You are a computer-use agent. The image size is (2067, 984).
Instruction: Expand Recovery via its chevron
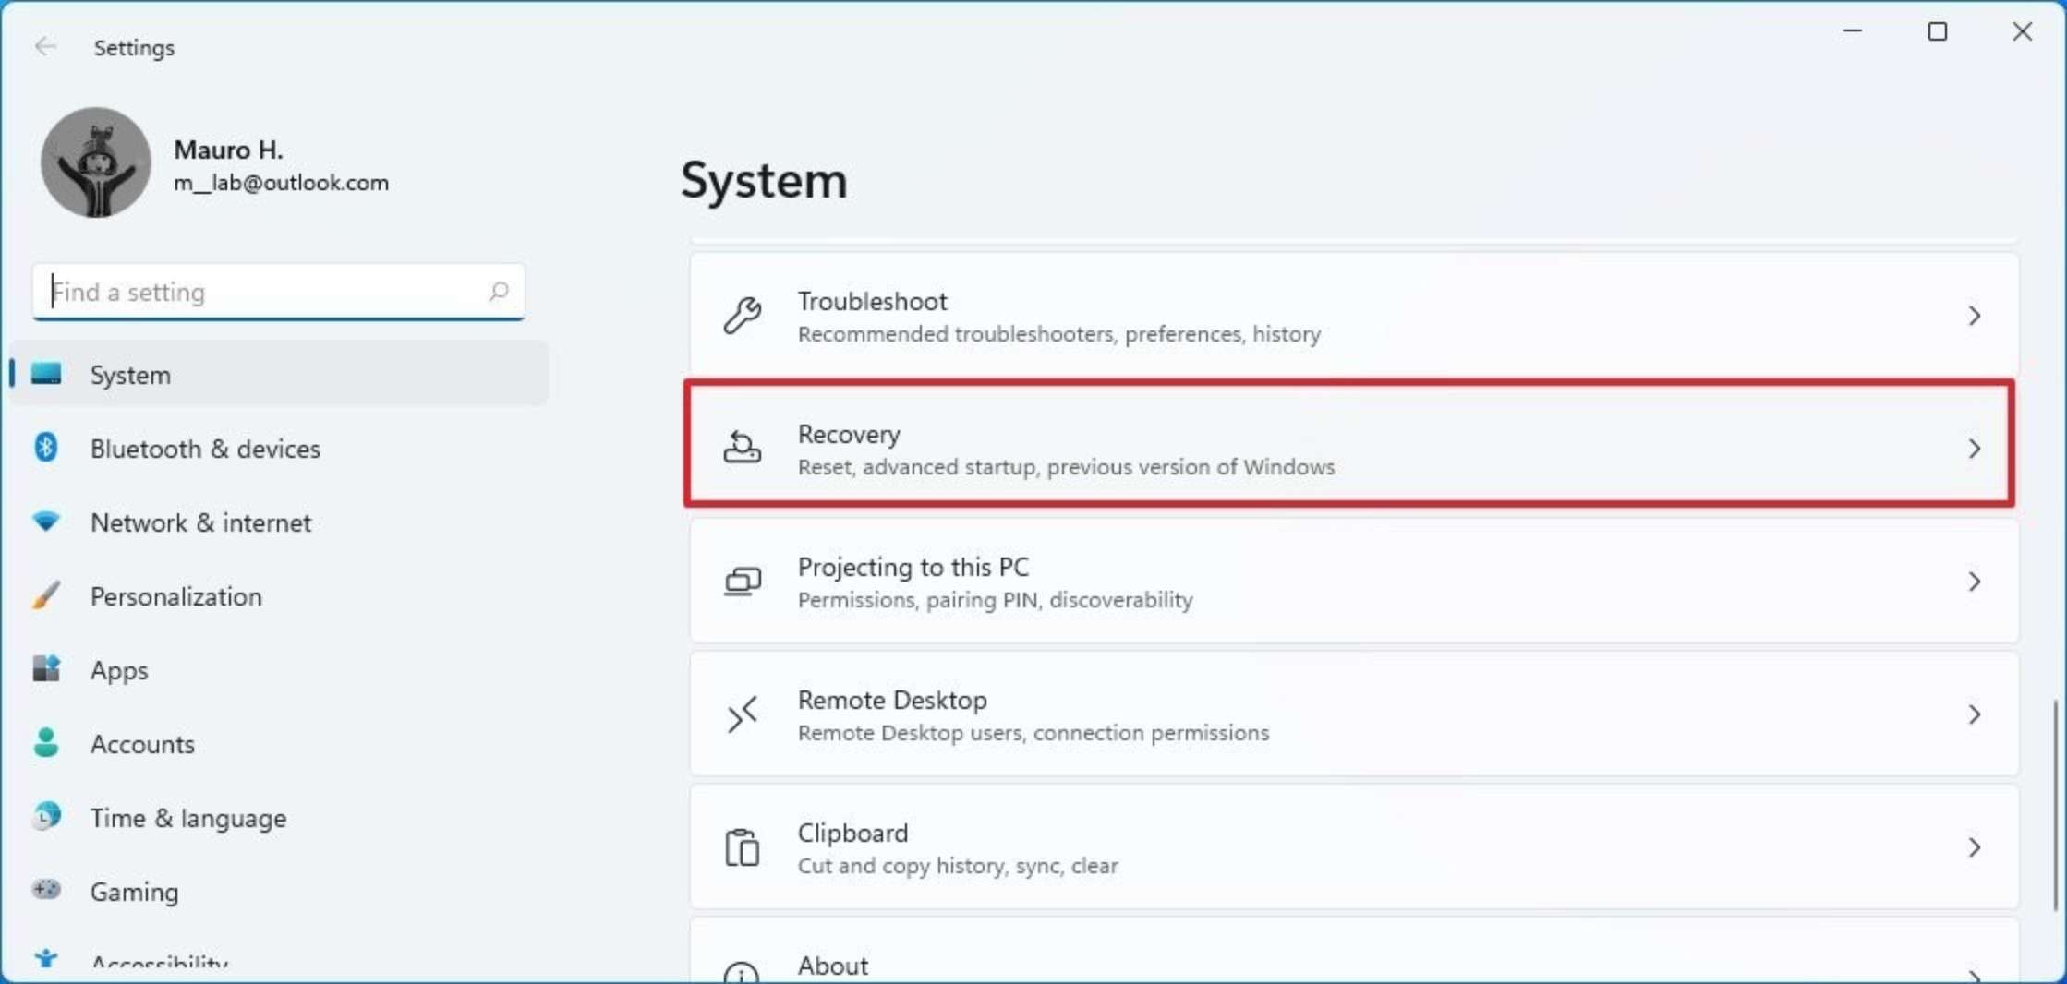1975,449
